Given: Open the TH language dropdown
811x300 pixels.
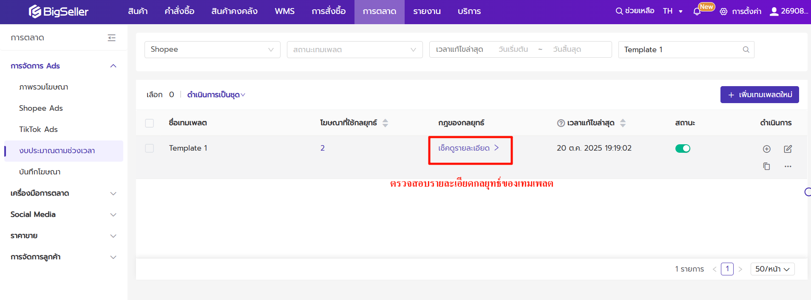Looking at the screenshot, I should tap(672, 11).
